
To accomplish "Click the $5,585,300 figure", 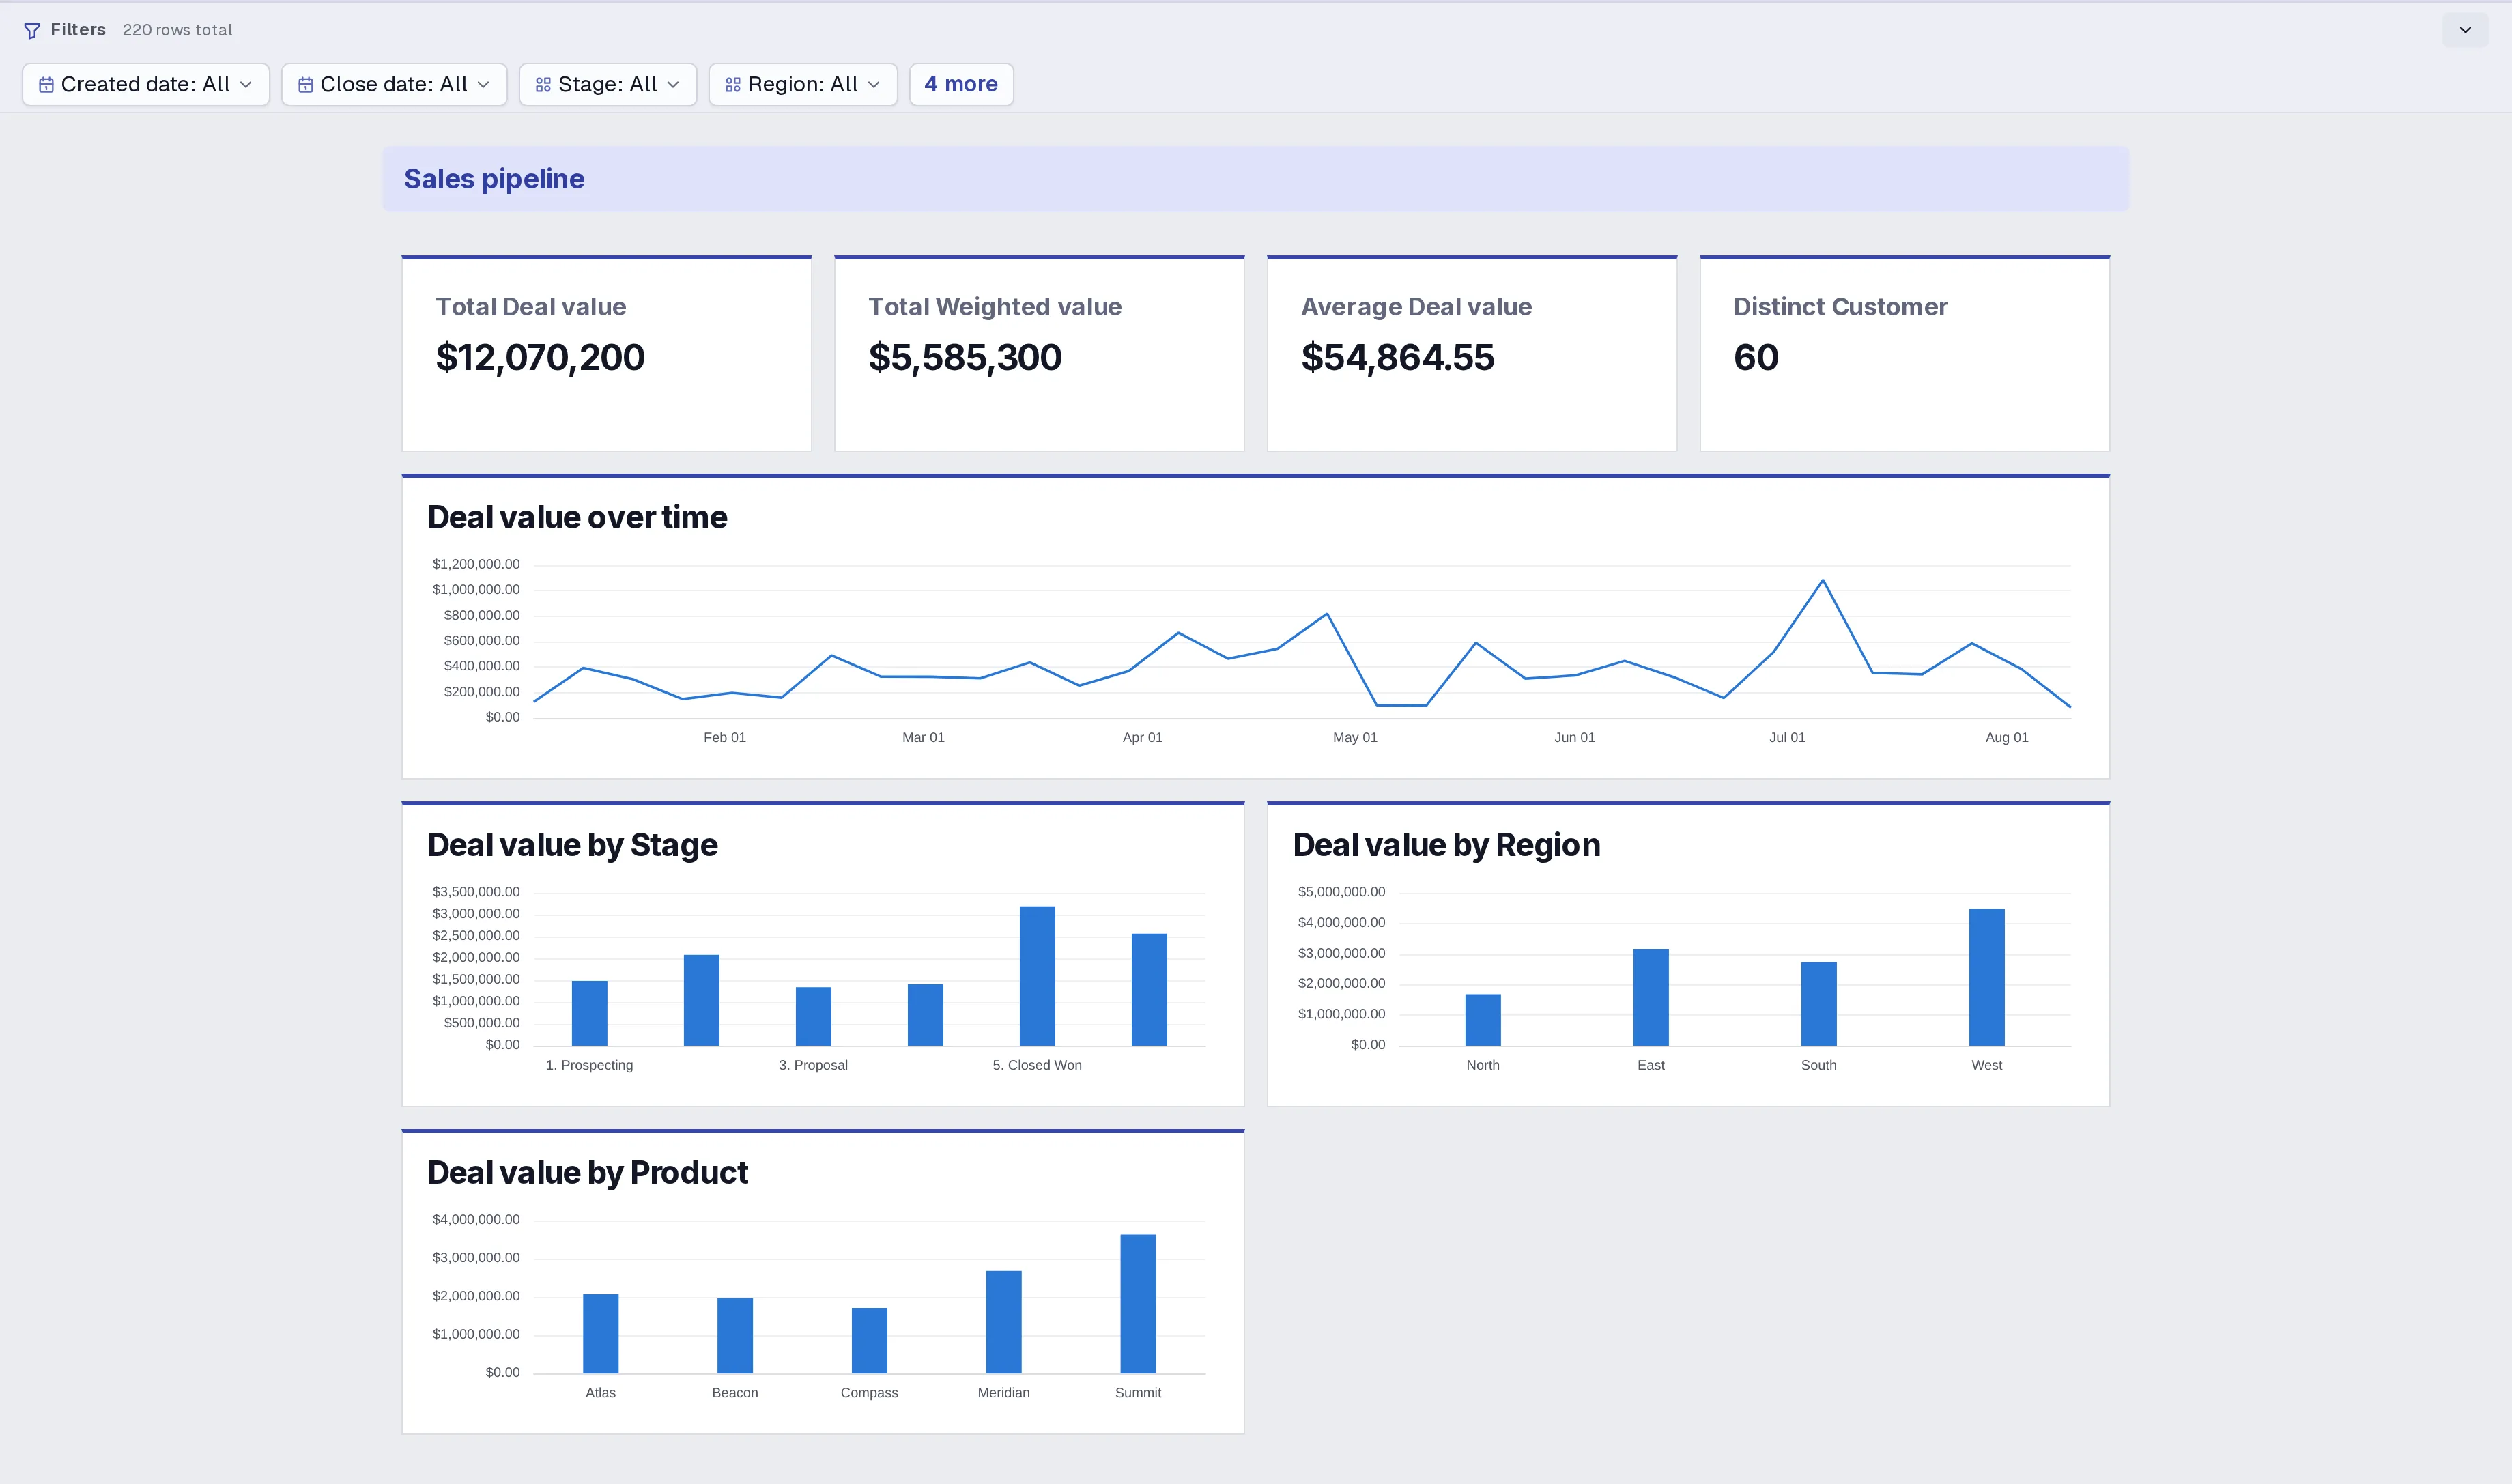I will coord(965,357).
